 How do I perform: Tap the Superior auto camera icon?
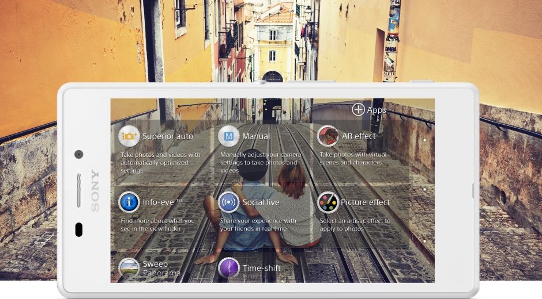(x=129, y=136)
